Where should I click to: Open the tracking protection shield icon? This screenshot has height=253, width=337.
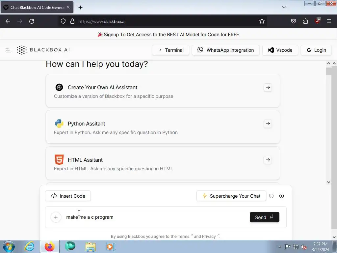(63, 21)
